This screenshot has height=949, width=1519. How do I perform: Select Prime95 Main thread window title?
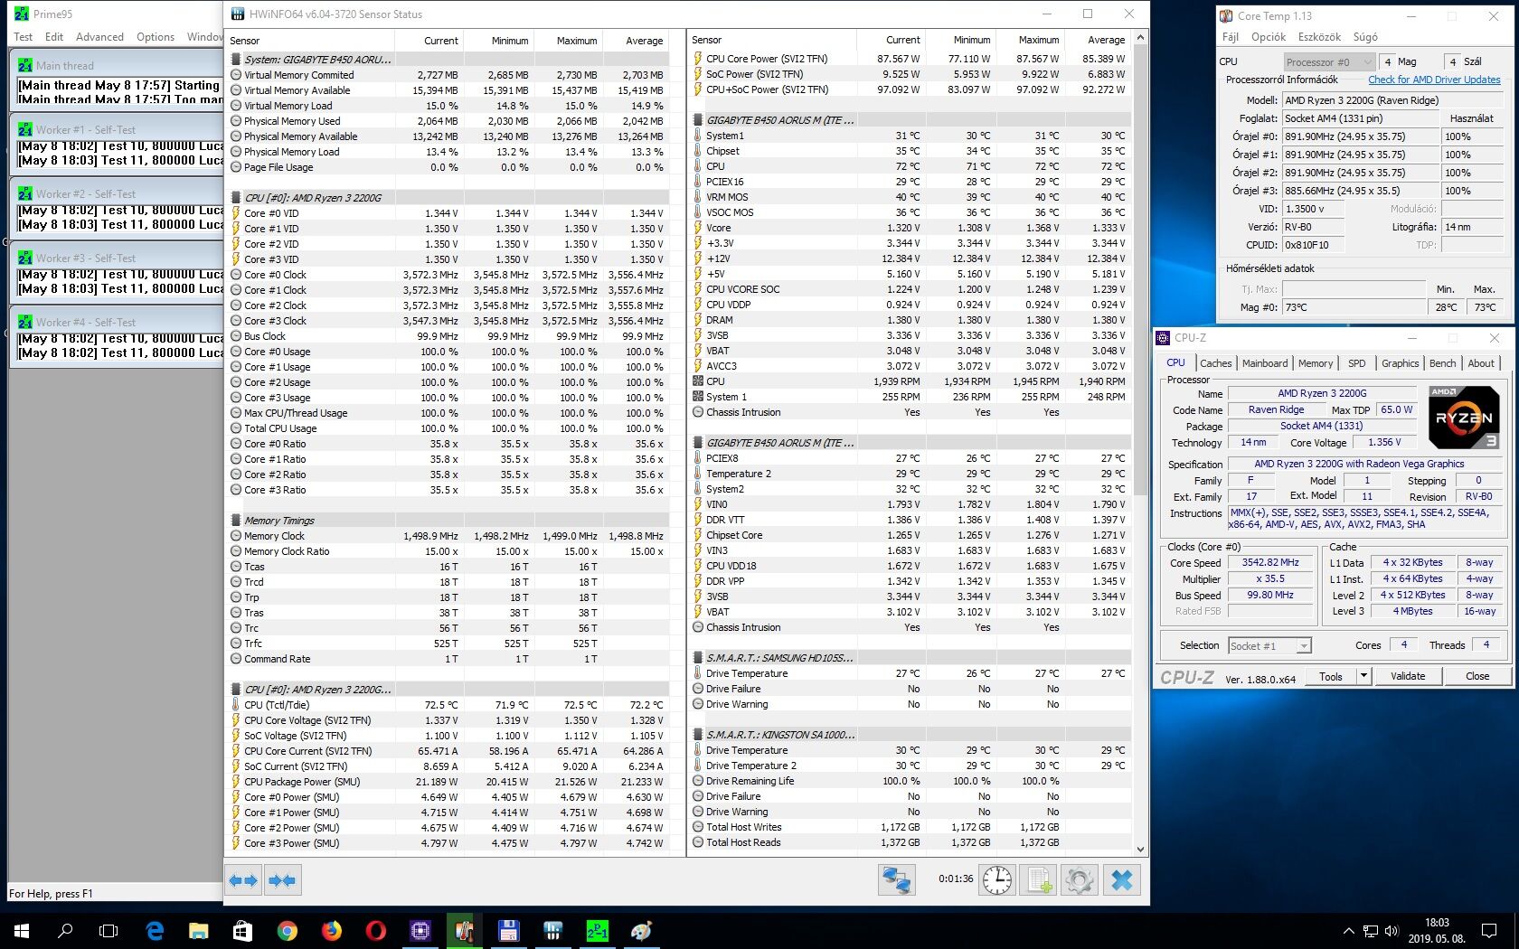(x=65, y=66)
